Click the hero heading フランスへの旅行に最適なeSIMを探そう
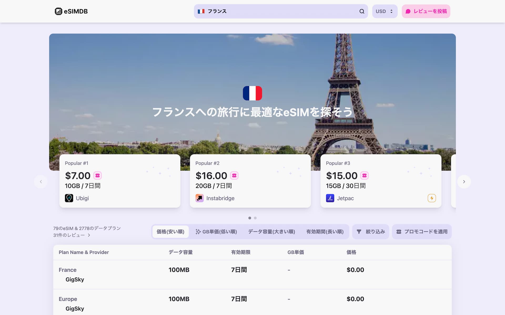 pyautogui.click(x=252, y=112)
